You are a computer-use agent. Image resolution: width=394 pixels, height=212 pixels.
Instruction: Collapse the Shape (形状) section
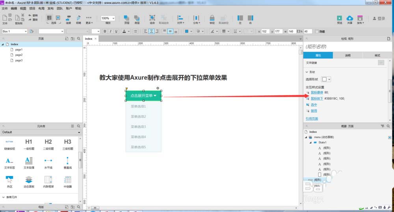pyautogui.click(x=307, y=72)
